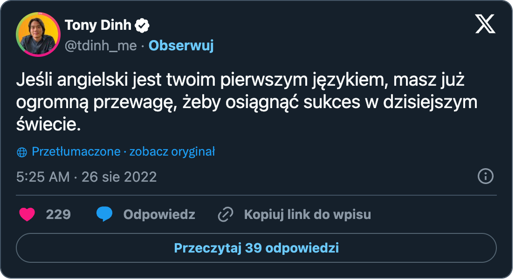Like the post with the heart icon
Viewport: 522px width, 280px height.
tap(27, 214)
